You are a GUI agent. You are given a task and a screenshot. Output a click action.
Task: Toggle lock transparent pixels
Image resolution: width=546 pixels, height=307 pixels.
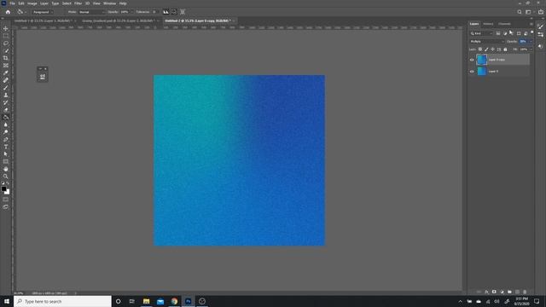pos(480,49)
